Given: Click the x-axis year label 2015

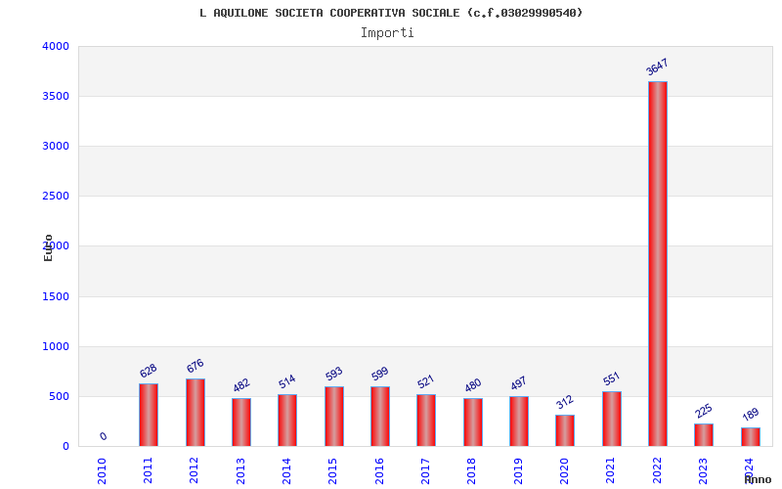Looking at the screenshot, I should [333, 470].
